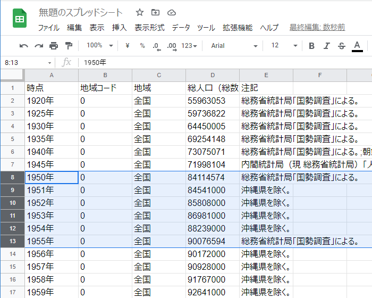Select cell containing 73075071
The width and height of the screenshot is (372, 298).
[x=213, y=152]
